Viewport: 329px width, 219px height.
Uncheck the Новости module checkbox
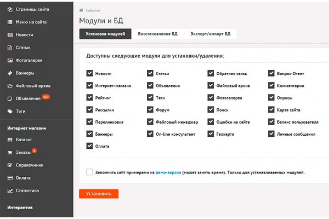click(x=89, y=73)
